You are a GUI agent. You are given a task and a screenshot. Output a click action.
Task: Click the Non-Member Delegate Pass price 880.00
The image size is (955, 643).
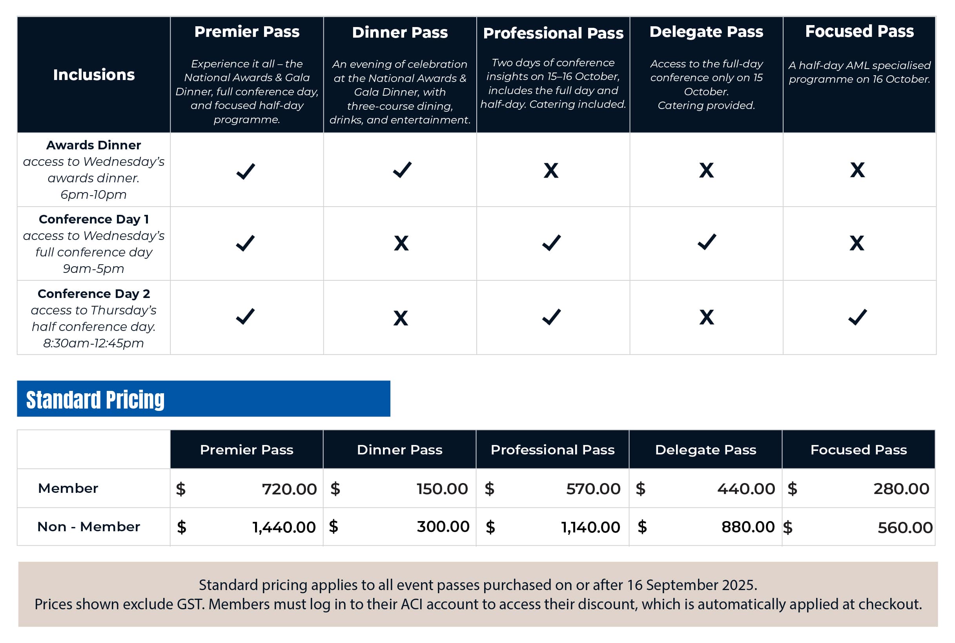pyautogui.click(x=748, y=527)
